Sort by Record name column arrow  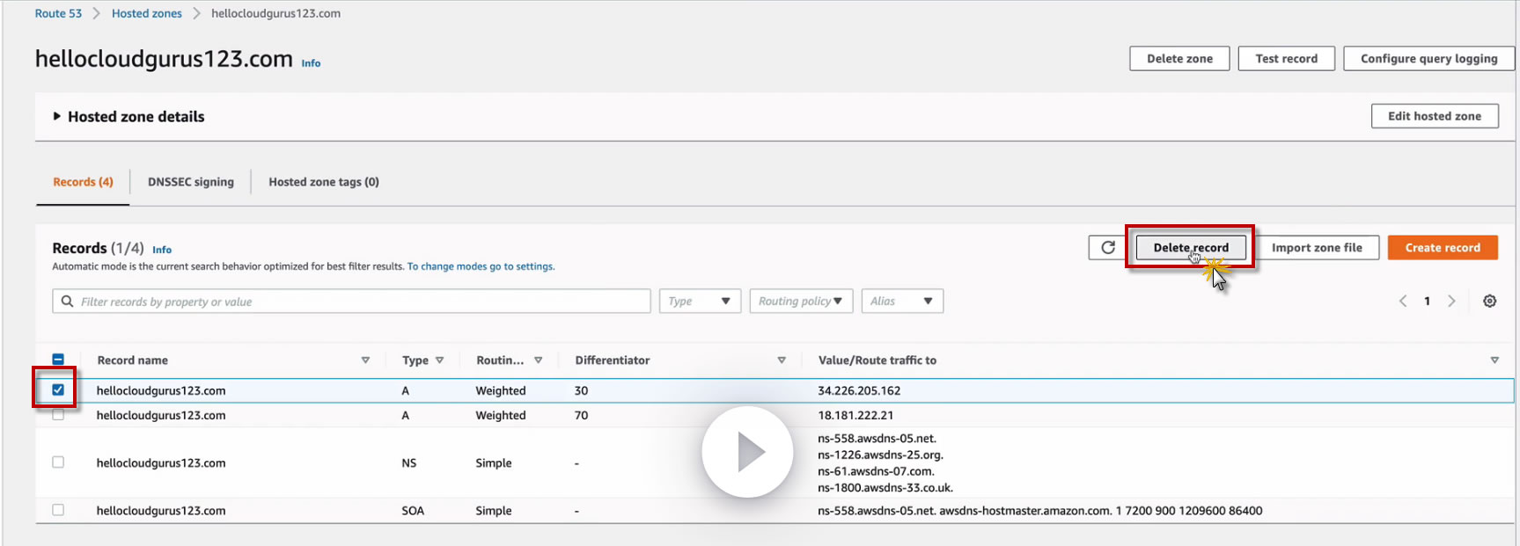pos(365,360)
